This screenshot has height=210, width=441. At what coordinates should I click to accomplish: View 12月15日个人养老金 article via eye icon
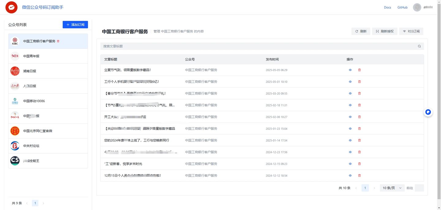350,175
